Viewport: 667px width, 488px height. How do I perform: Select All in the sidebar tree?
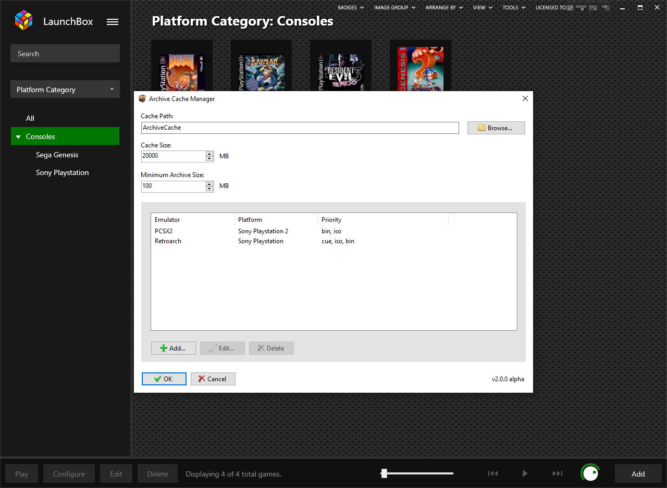[30, 118]
